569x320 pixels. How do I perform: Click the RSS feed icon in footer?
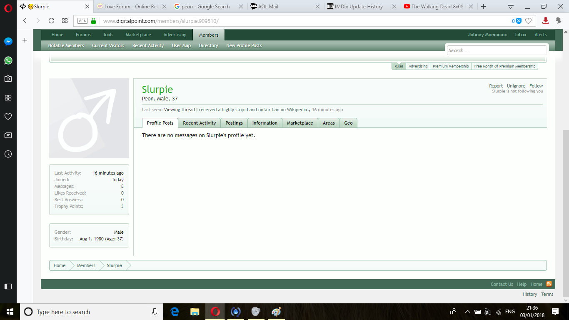549,284
